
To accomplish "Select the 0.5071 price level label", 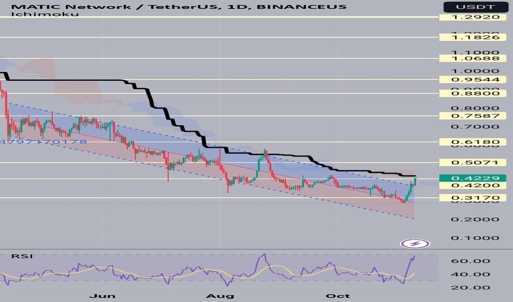I will click(472, 163).
